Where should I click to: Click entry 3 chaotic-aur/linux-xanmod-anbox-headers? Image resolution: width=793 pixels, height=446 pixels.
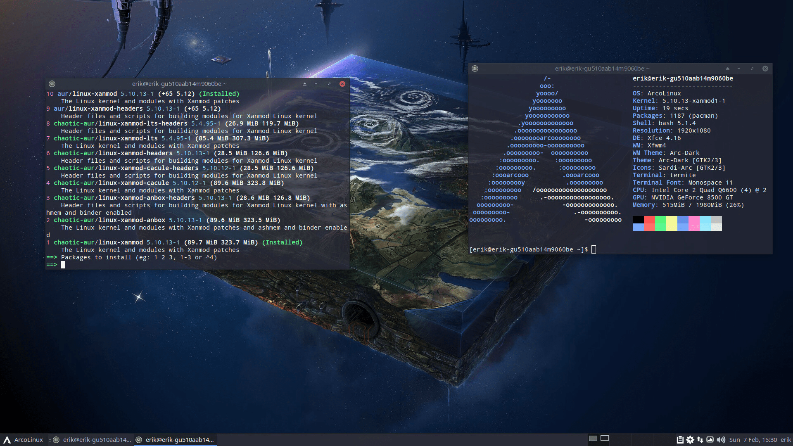click(x=178, y=198)
